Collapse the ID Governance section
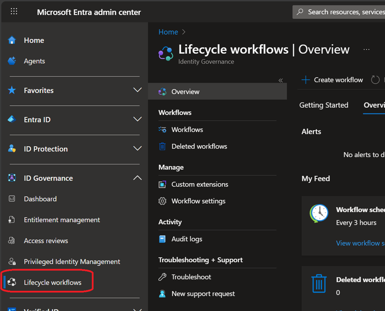The height and width of the screenshot is (311, 385). click(x=137, y=178)
